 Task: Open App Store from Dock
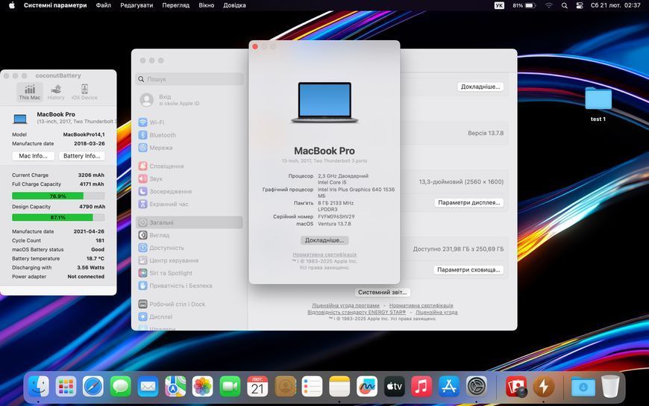tap(449, 387)
